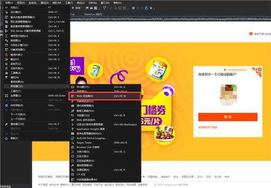
Task: Open the 生成(B) menu in menu bar
Action: pos(33,3)
